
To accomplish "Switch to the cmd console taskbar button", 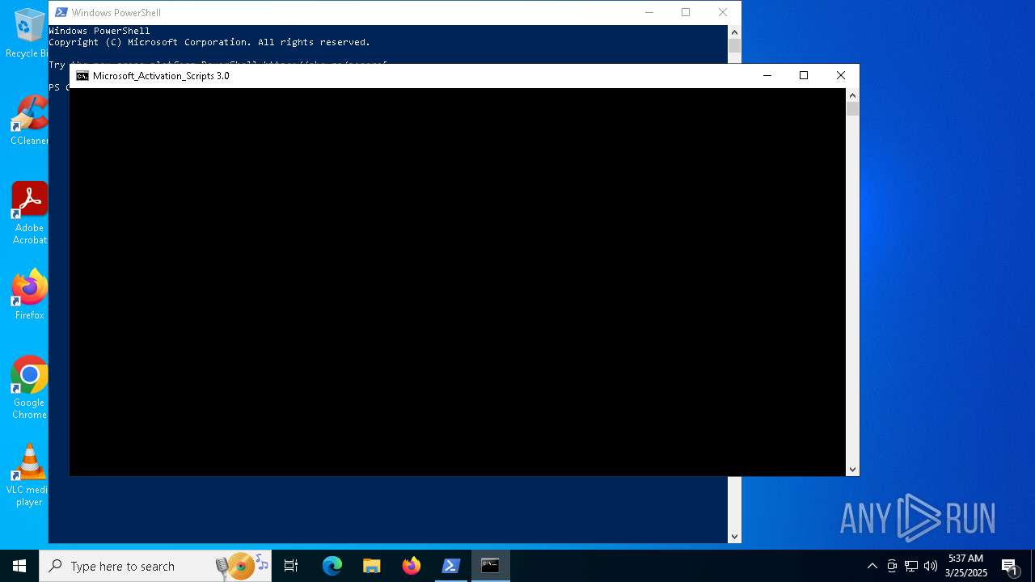I will pos(490,566).
